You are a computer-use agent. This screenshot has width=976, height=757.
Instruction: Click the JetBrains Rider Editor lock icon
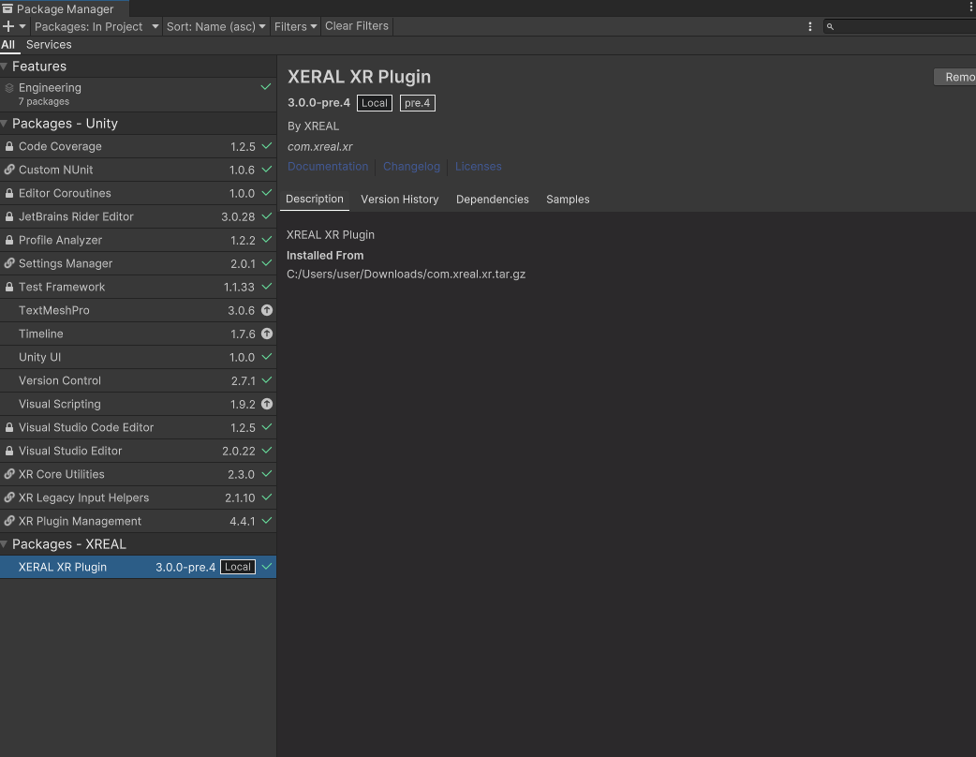9,216
